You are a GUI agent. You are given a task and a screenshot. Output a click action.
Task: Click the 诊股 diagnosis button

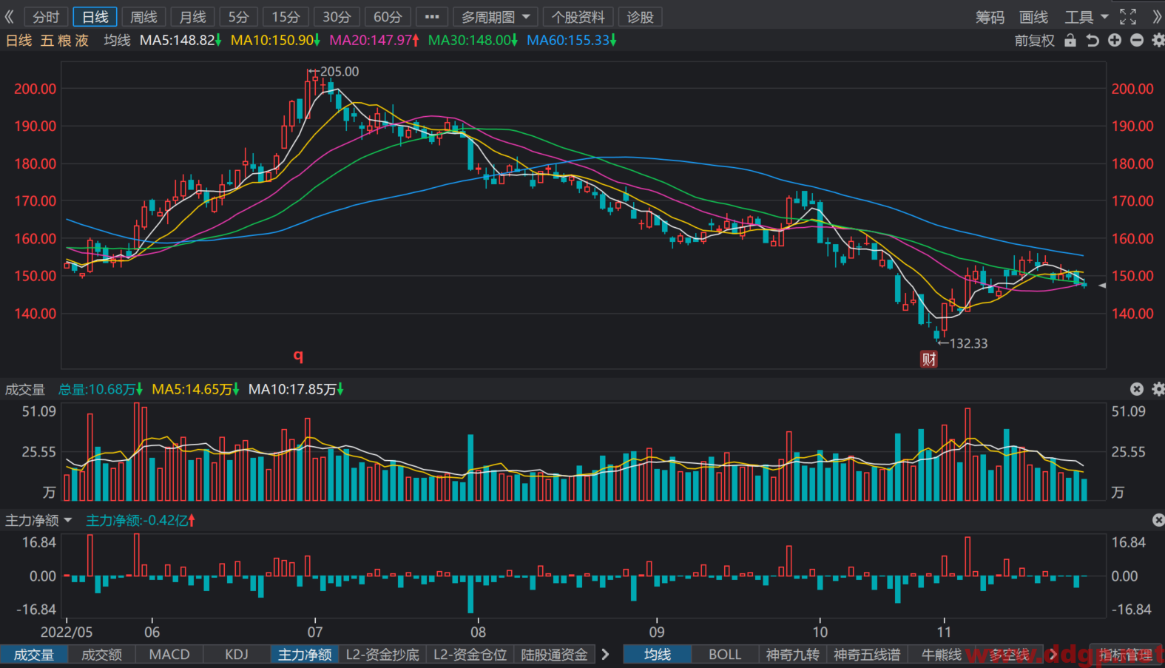(640, 16)
